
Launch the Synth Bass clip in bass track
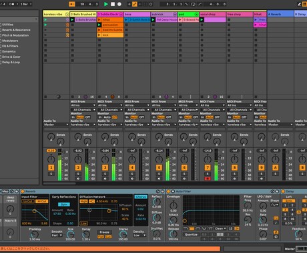point(126,20)
